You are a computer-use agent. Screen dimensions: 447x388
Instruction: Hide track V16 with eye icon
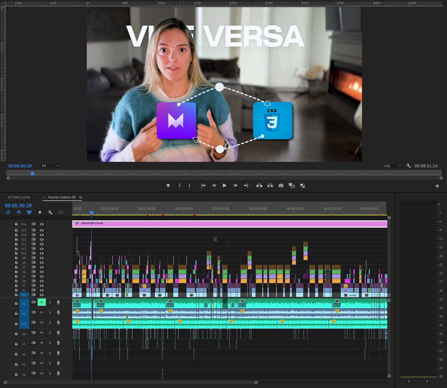pos(42,224)
